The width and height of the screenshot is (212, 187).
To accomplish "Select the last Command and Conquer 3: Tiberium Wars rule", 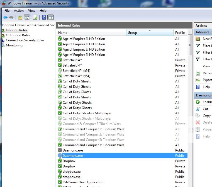I will [x=93, y=145].
